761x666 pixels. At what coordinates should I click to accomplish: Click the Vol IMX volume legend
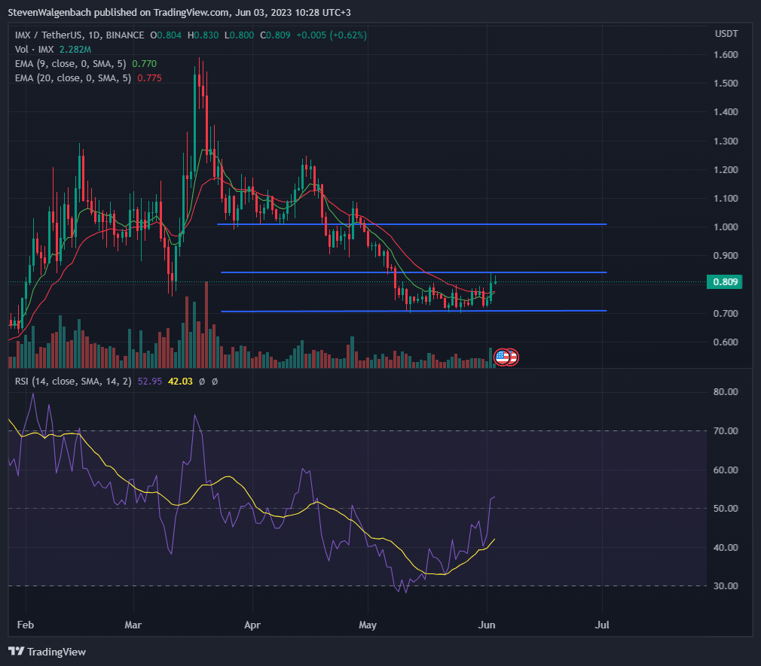click(x=53, y=50)
